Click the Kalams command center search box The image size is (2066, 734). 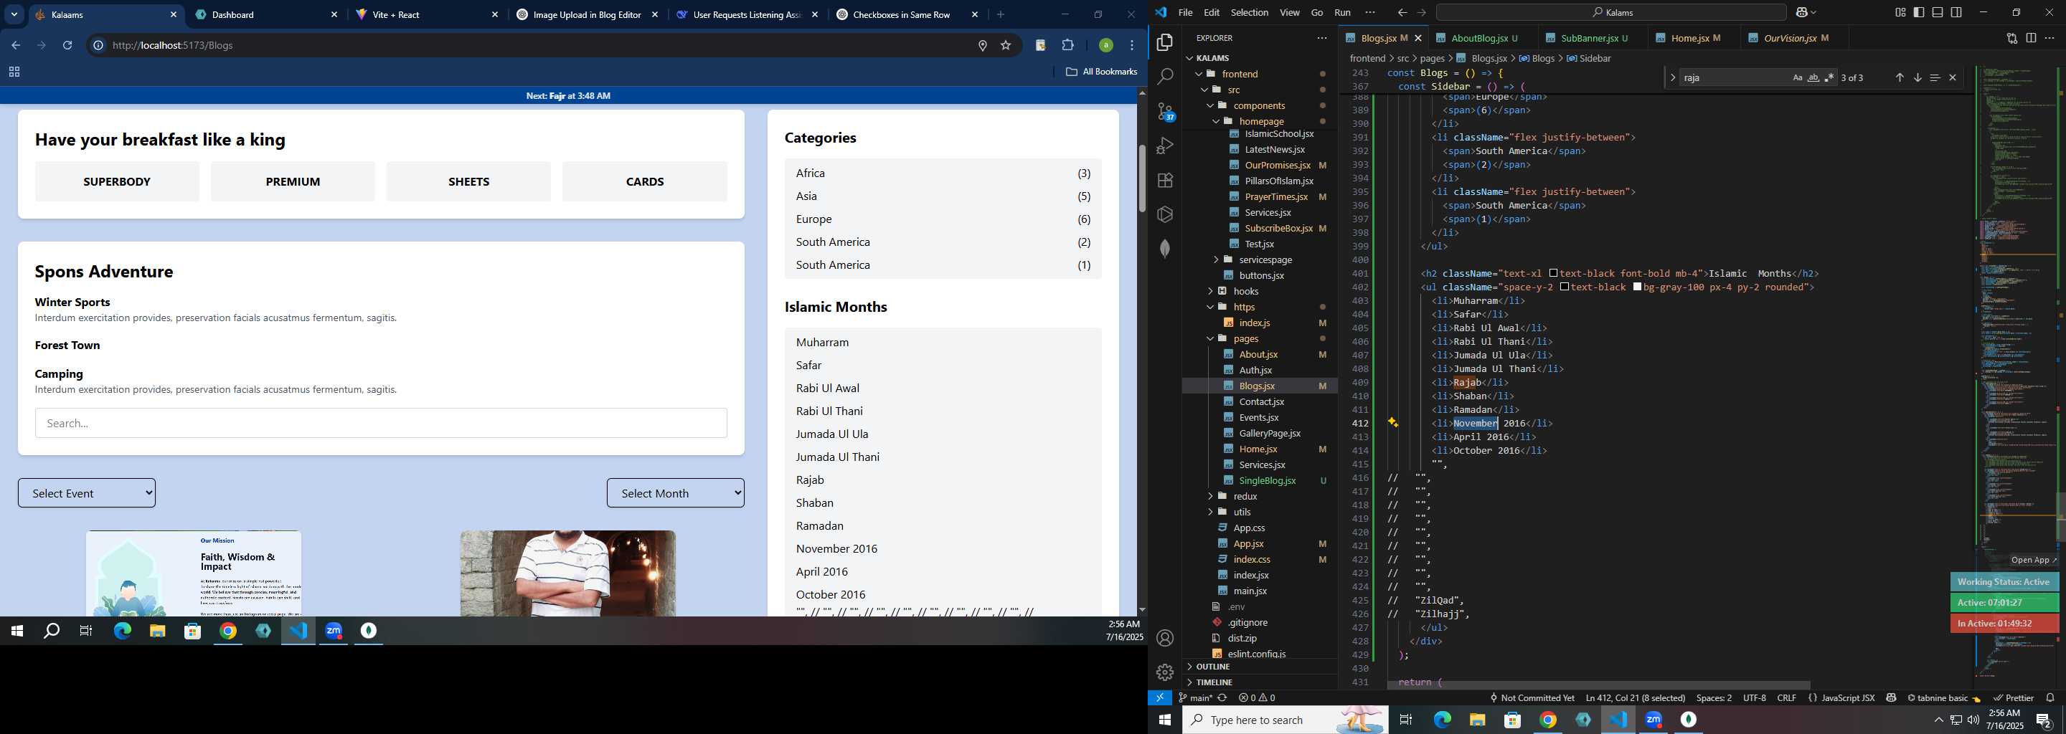1610,12
